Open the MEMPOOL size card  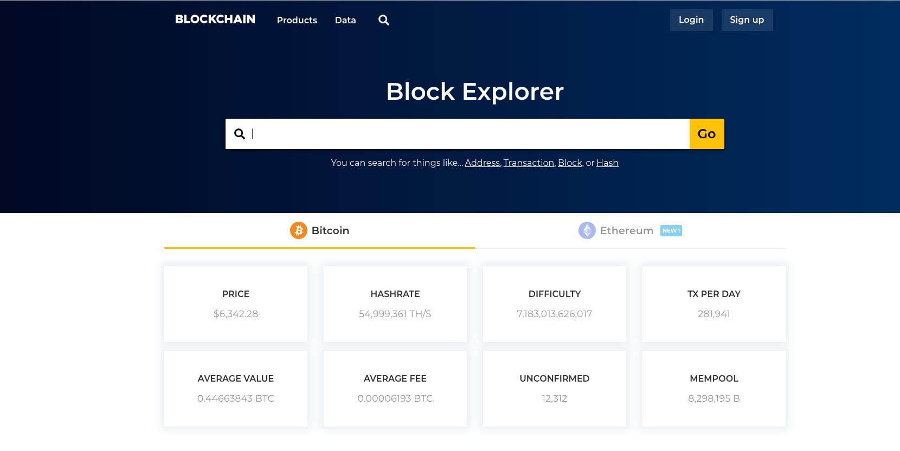[714, 388]
